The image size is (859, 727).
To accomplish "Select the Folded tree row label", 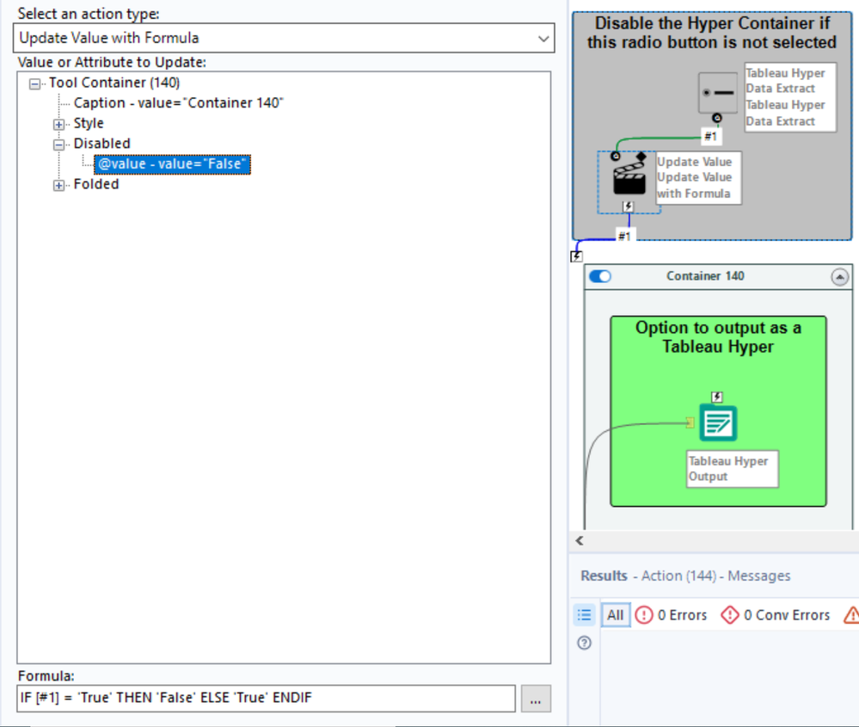I will [96, 184].
